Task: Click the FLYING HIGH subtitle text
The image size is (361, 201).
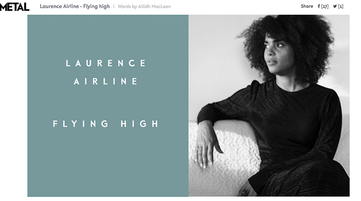Action: coord(106,124)
